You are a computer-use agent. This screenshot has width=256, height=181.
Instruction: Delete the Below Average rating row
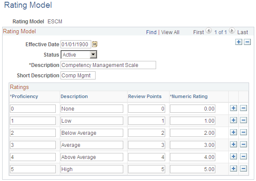pos(243,132)
